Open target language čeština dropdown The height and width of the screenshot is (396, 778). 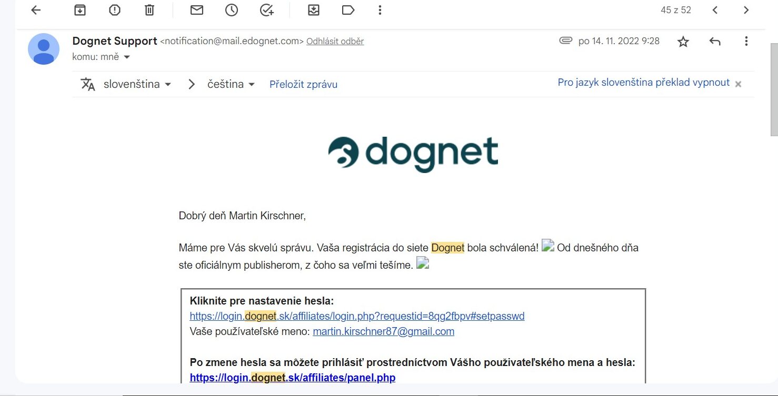coord(231,84)
